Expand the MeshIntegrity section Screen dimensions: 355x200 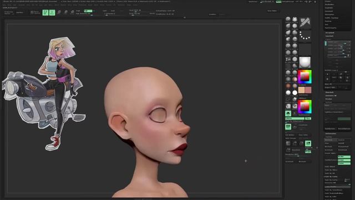click(331, 28)
